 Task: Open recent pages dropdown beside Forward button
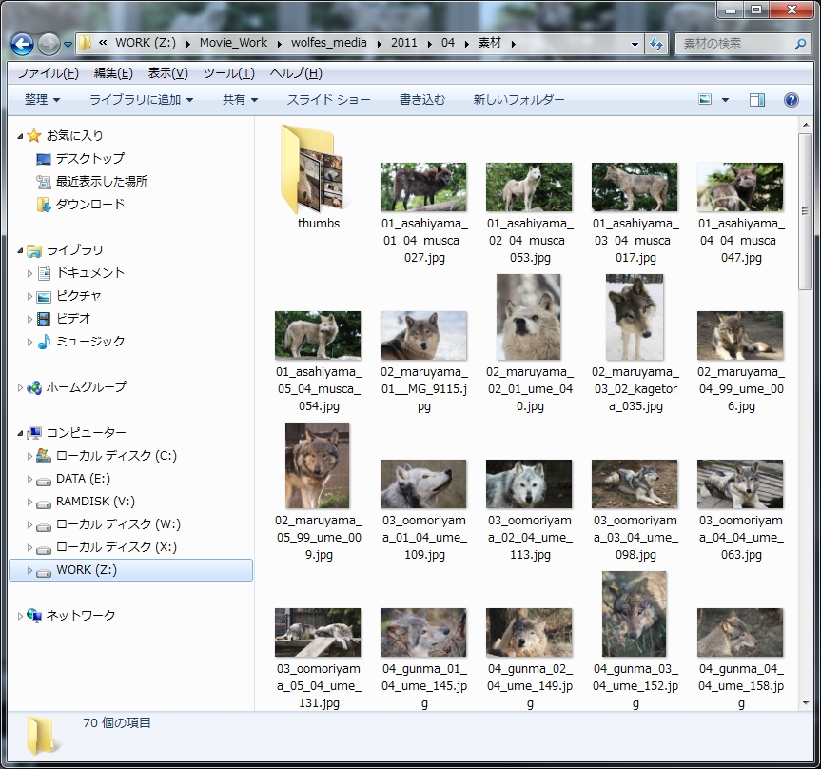tap(68, 45)
